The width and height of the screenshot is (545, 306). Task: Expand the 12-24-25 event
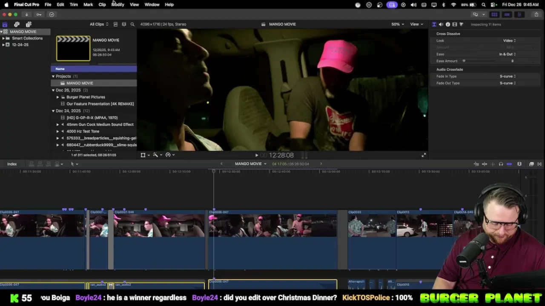click(3, 45)
